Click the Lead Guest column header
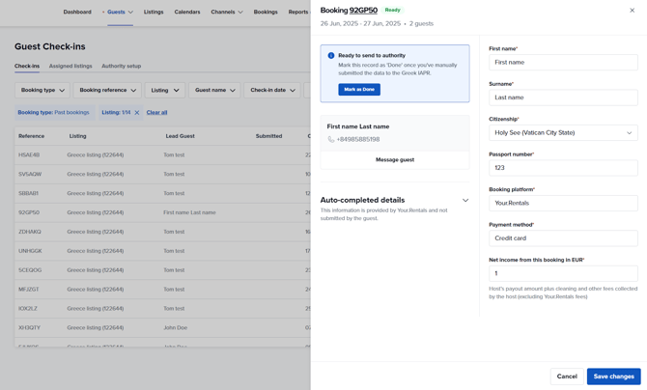The image size is (647, 390). (x=180, y=136)
